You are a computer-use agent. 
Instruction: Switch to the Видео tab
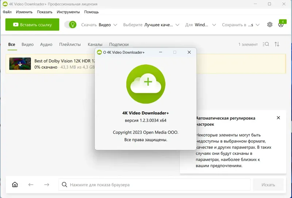click(x=28, y=44)
